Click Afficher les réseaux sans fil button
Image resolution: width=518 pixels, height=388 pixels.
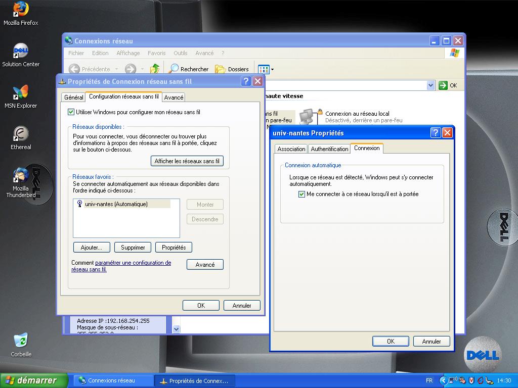coord(187,161)
